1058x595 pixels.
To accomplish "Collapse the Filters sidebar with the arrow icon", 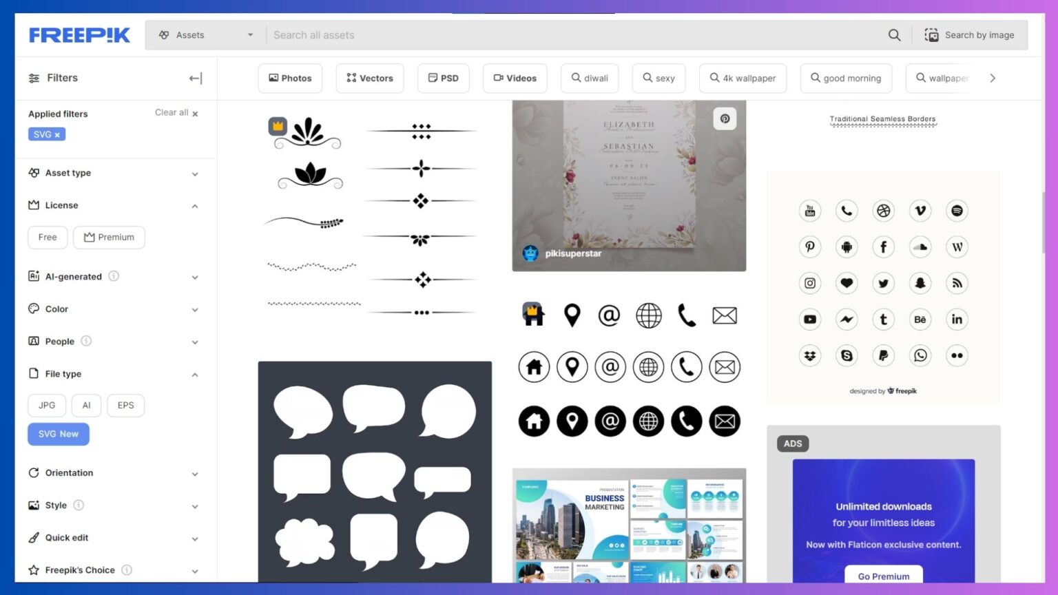I will pyautogui.click(x=196, y=78).
